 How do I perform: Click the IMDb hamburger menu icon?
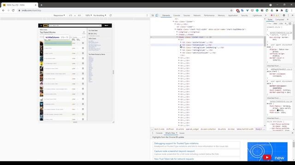tap(41, 26)
